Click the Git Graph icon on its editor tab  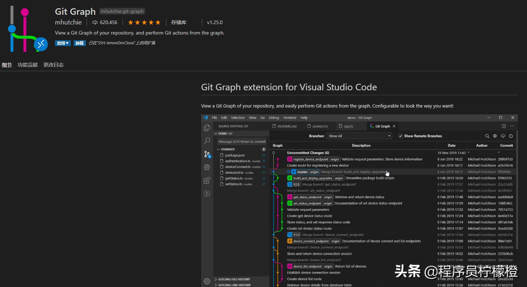(x=371, y=126)
